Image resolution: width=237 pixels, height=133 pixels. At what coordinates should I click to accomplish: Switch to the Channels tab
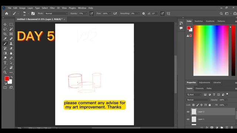coord(199,89)
